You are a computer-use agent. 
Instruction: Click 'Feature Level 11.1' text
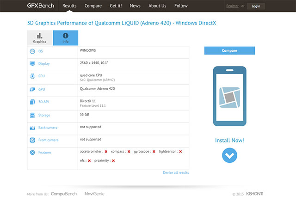(x=92, y=106)
